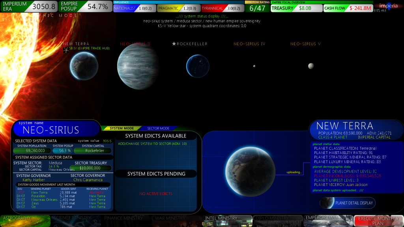Select the large Neo-Sirius II gas planet
404x227 pixels.
tap(138, 66)
